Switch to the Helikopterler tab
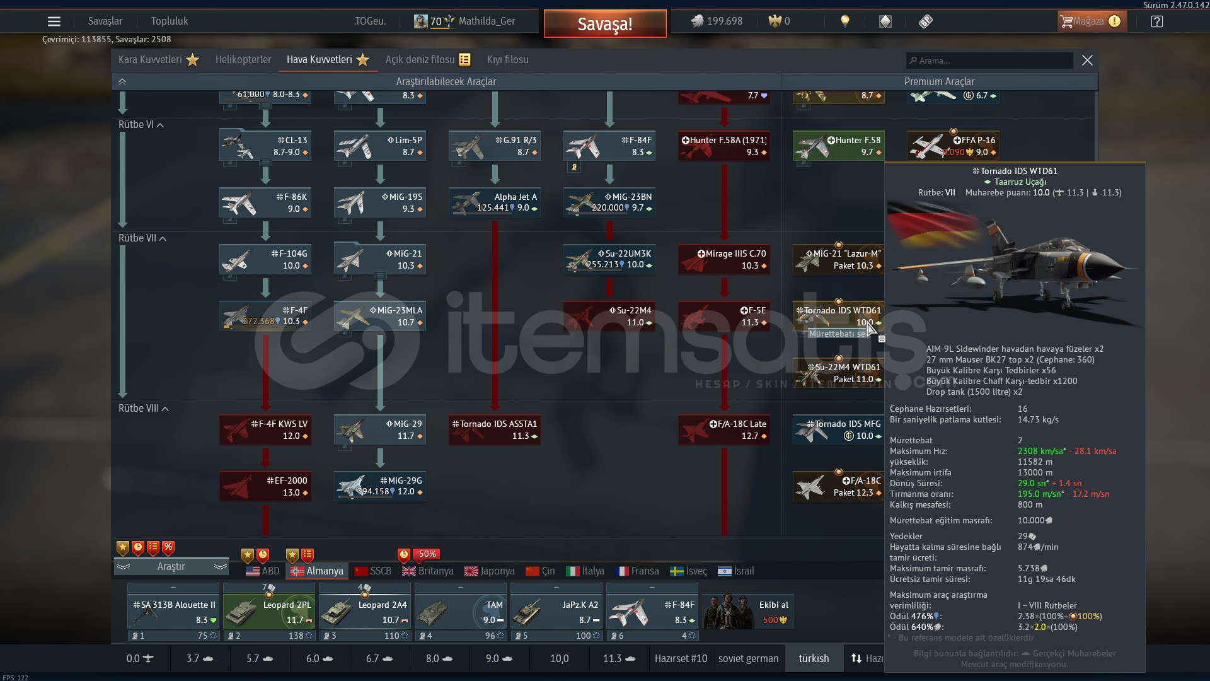 click(243, 60)
